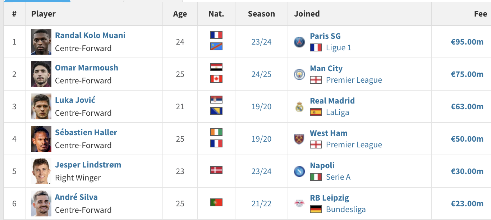This screenshot has width=491, height=220.
Task: Open Luka Jović's player photo
Action: coord(41,106)
